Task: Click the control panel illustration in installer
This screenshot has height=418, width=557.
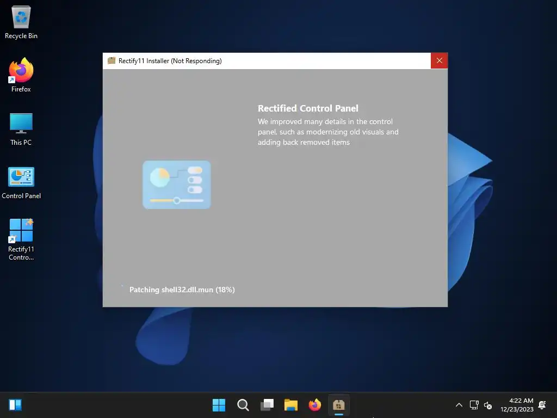Action: pos(177,185)
